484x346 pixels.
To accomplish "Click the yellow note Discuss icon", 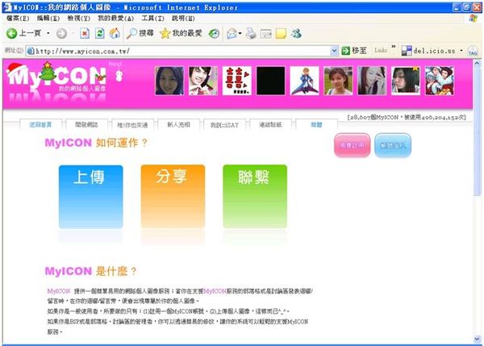I will 281,33.
